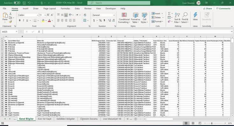
Task: Open the Comments button
Action: click(x=223, y=9)
